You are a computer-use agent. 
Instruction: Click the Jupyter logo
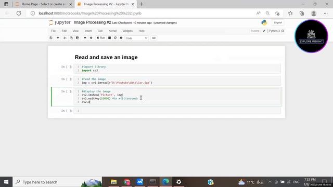coord(60,22)
